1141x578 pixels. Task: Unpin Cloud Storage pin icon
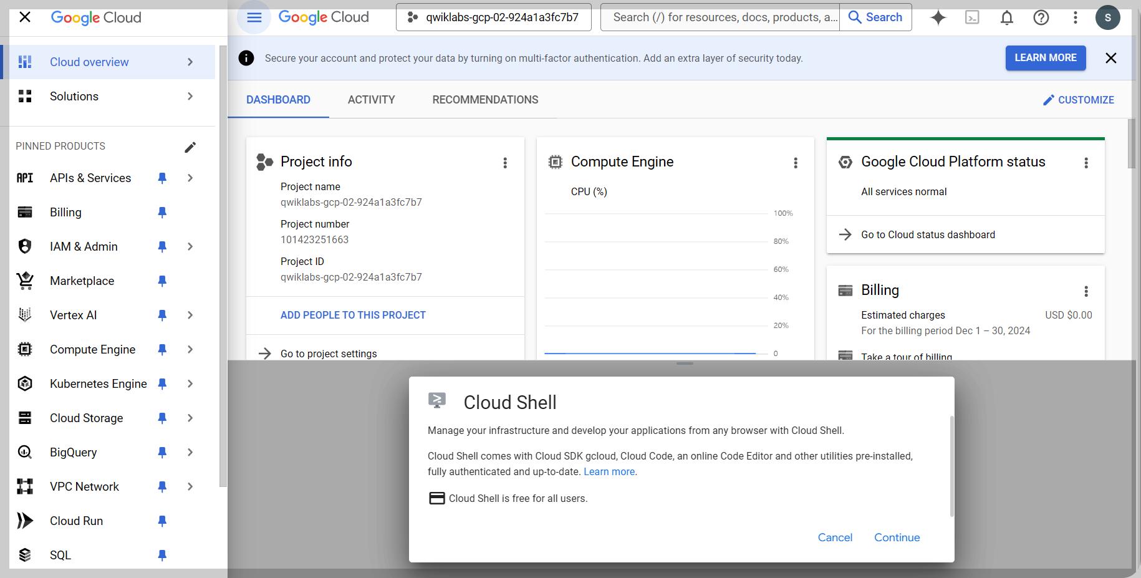pyautogui.click(x=162, y=418)
